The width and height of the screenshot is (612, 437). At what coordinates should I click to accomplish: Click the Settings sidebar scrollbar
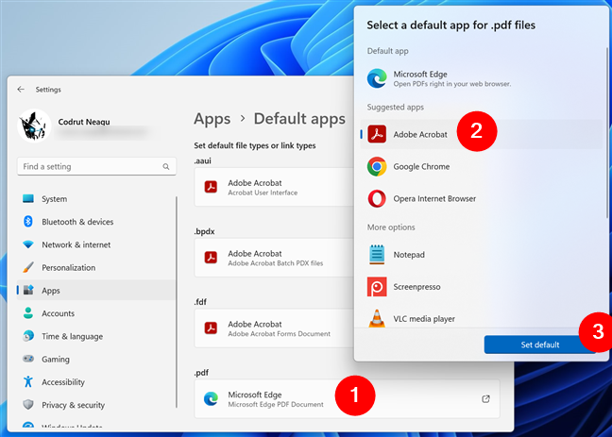coord(177,302)
